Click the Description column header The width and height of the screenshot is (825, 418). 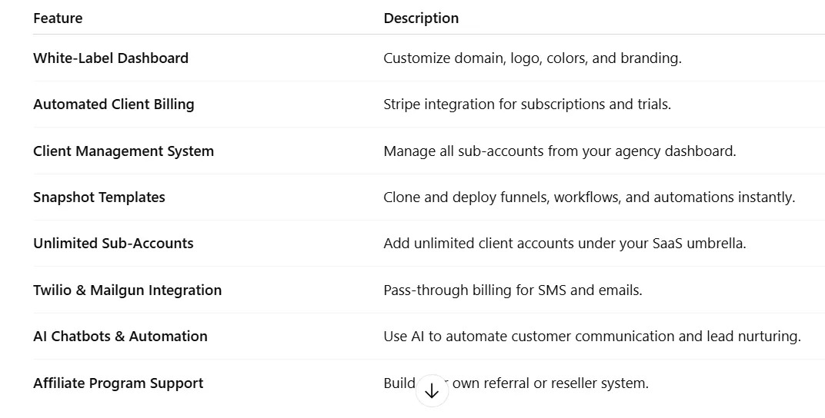point(421,18)
